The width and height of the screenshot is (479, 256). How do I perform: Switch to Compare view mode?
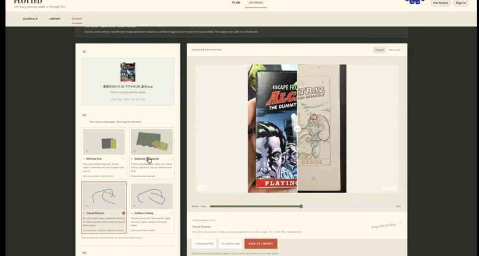(x=380, y=50)
